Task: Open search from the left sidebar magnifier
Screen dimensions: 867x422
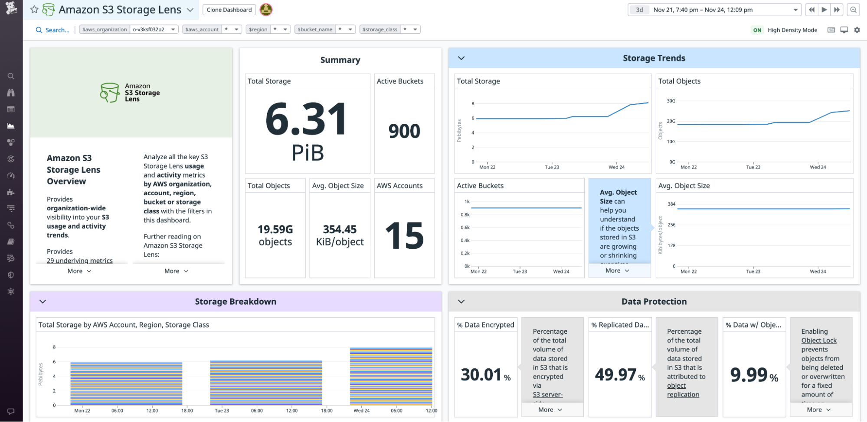Action: (11, 76)
